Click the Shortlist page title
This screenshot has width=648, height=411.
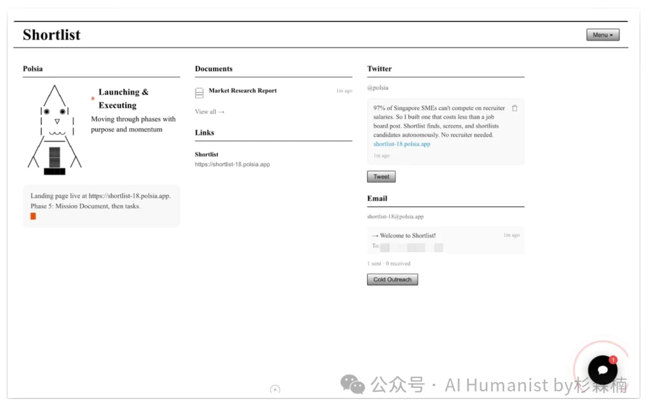tap(52, 35)
